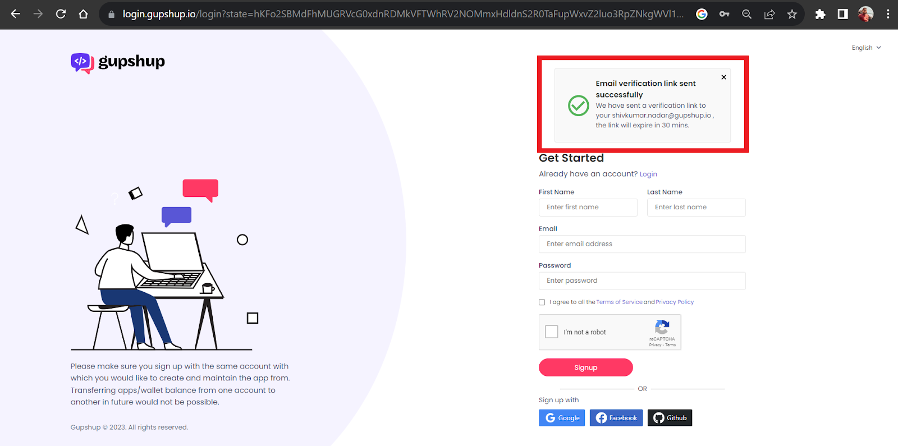Bookmark this page with the star icon
Viewport: 898px width, 446px height.
pyautogui.click(x=792, y=14)
